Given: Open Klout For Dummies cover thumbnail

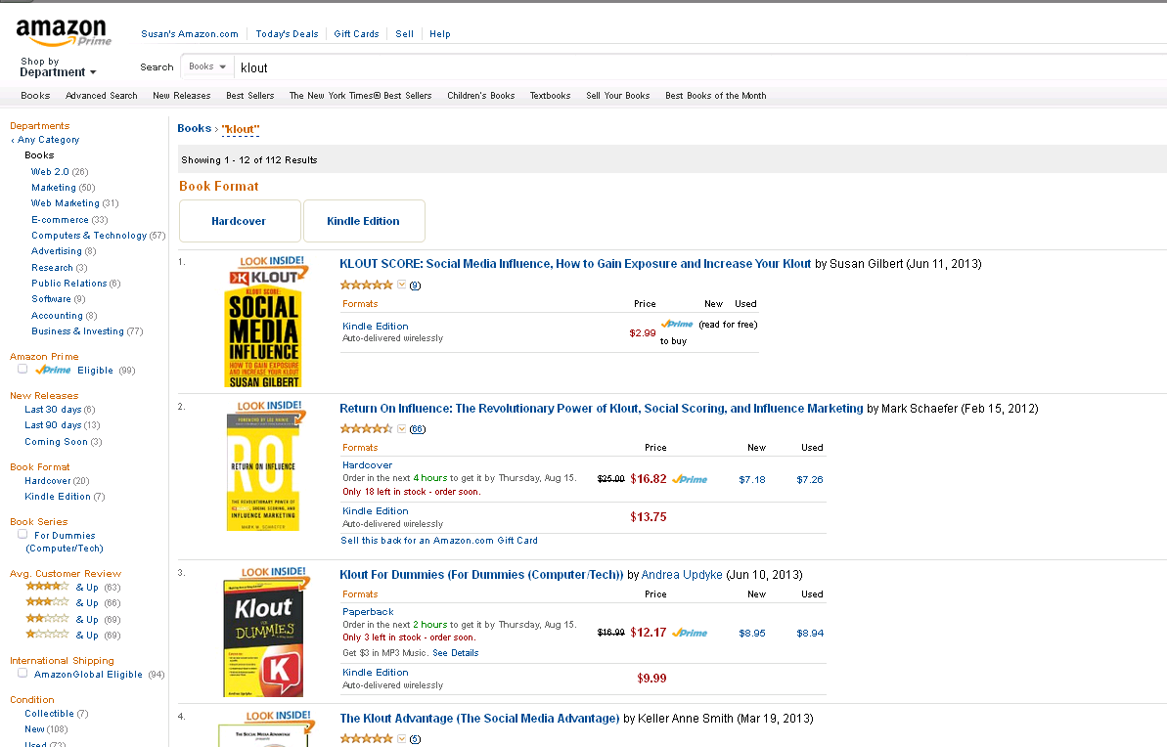Looking at the screenshot, I should click(x=263, y=638).
